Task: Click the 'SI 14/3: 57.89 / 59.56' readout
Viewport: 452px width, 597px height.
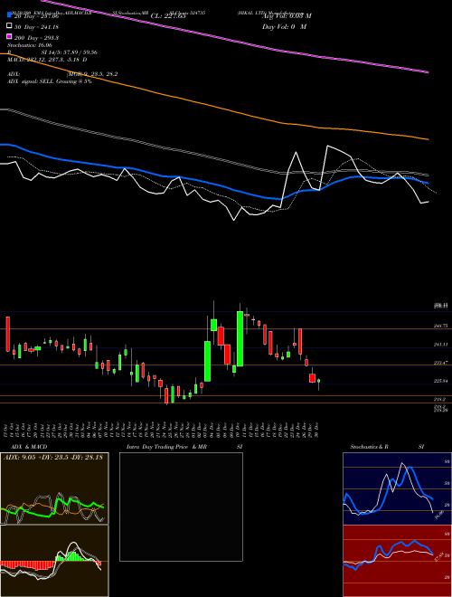Action: pyautogui.click(x=70, y=52)
